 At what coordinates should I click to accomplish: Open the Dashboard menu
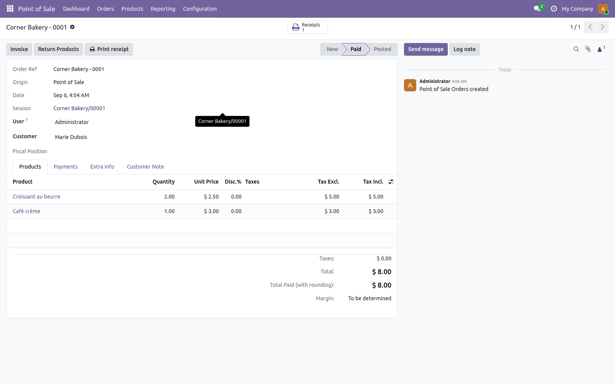(x=76, y=9)
